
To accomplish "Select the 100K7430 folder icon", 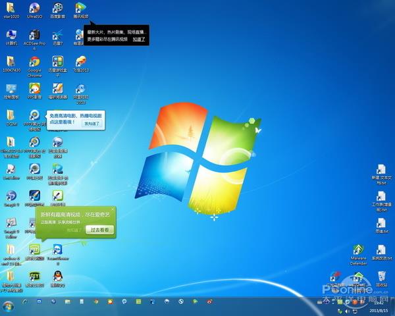I will coord(11,61).
